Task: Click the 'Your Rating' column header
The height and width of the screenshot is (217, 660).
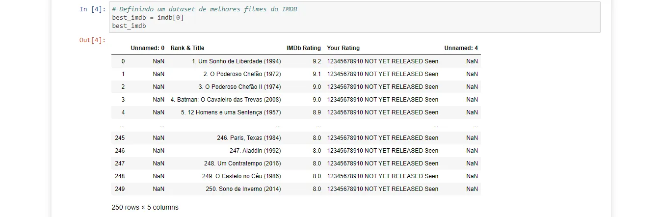Action: pyautogui.click(x=343, y=48)
